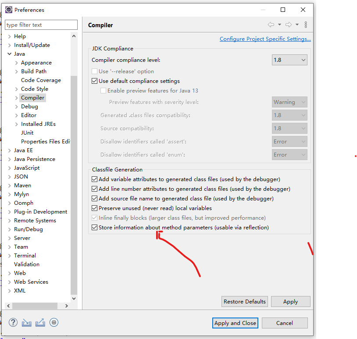
Task: Click the Cancel button
Action: (285, 323)
